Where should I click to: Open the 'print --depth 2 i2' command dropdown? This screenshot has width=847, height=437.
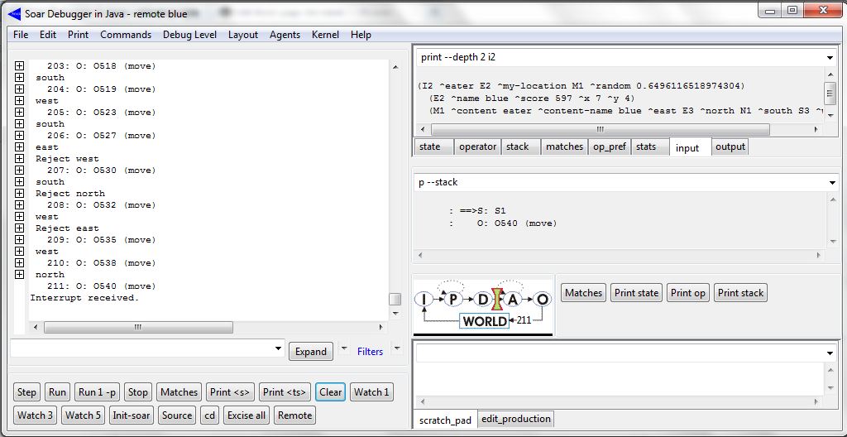pos(830,58)
